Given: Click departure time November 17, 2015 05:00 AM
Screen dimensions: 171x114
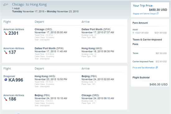Looking at the screenshot, I should 51,32.
